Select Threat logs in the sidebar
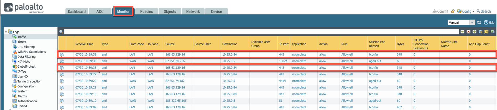The image size is (497, 110). pos(22,42)
